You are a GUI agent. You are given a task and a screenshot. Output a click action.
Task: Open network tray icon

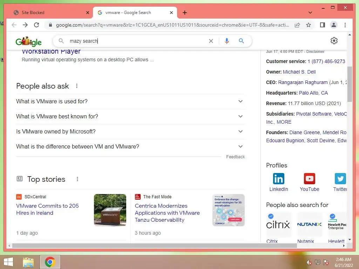317,262
